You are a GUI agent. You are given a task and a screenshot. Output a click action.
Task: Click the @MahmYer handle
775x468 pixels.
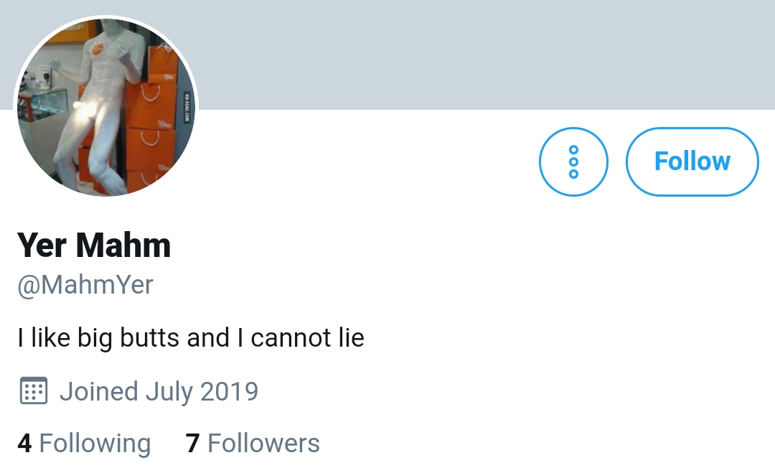(85, 285)
